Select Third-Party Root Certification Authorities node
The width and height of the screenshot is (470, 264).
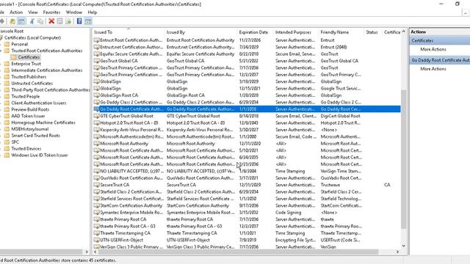[x=51, y=90]
